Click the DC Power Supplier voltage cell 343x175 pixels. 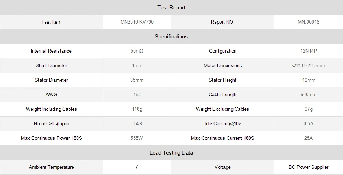click(x=308, y=167)
